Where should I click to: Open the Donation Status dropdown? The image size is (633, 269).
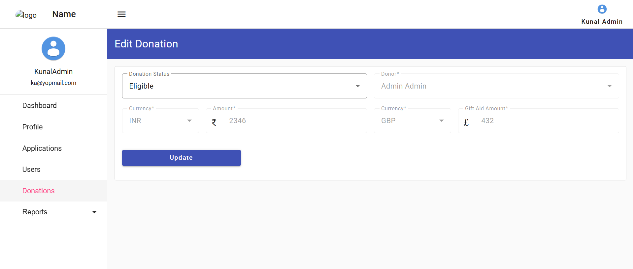coord(244,86)
